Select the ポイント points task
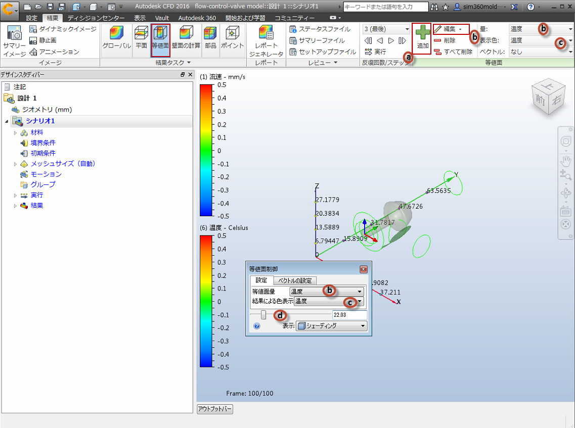This screenshot has width=575, height=428. coord(232,37)
